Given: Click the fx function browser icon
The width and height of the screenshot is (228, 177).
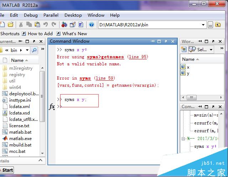Looking at the screenshot, I should click(52, 107).
